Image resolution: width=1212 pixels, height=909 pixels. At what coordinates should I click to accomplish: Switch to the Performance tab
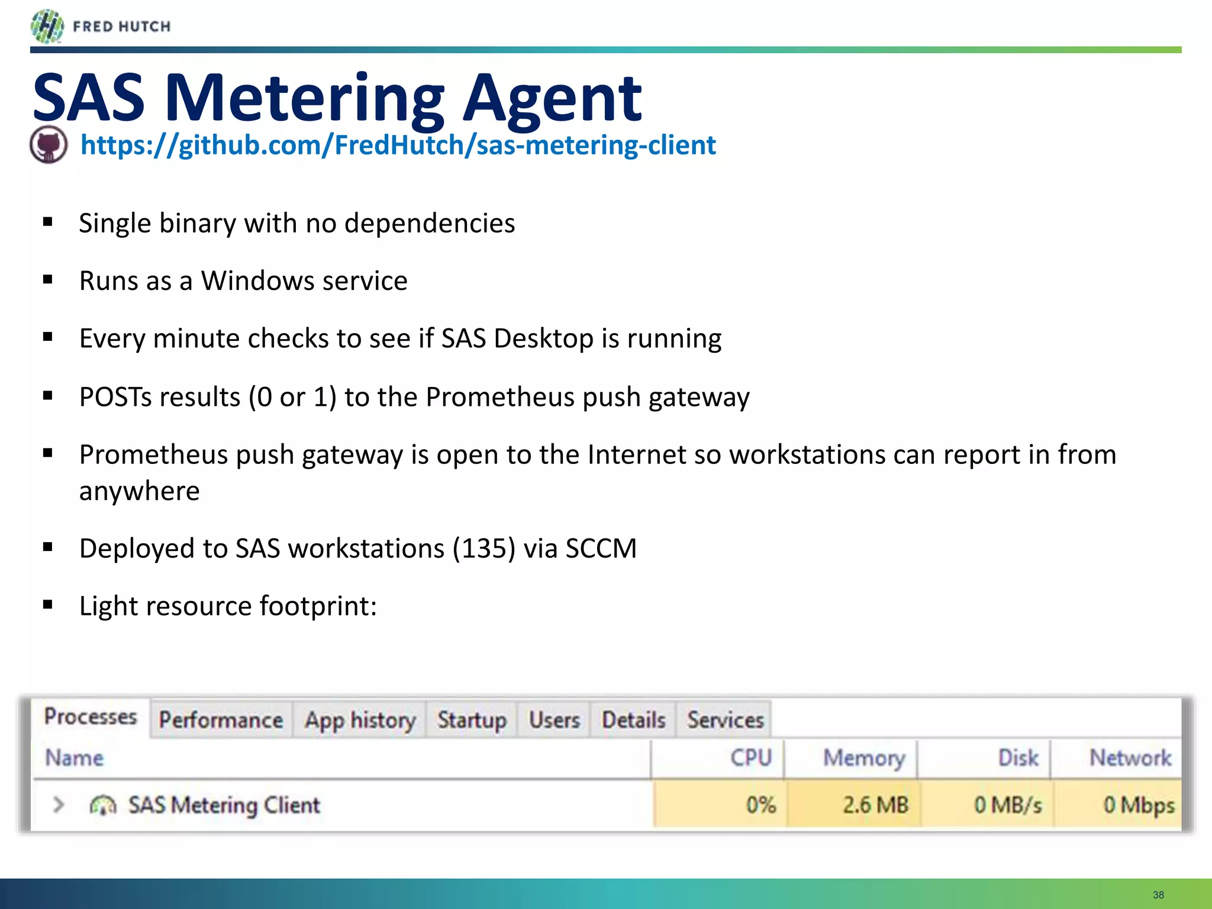pyautogui.click(x=221, y=720)
